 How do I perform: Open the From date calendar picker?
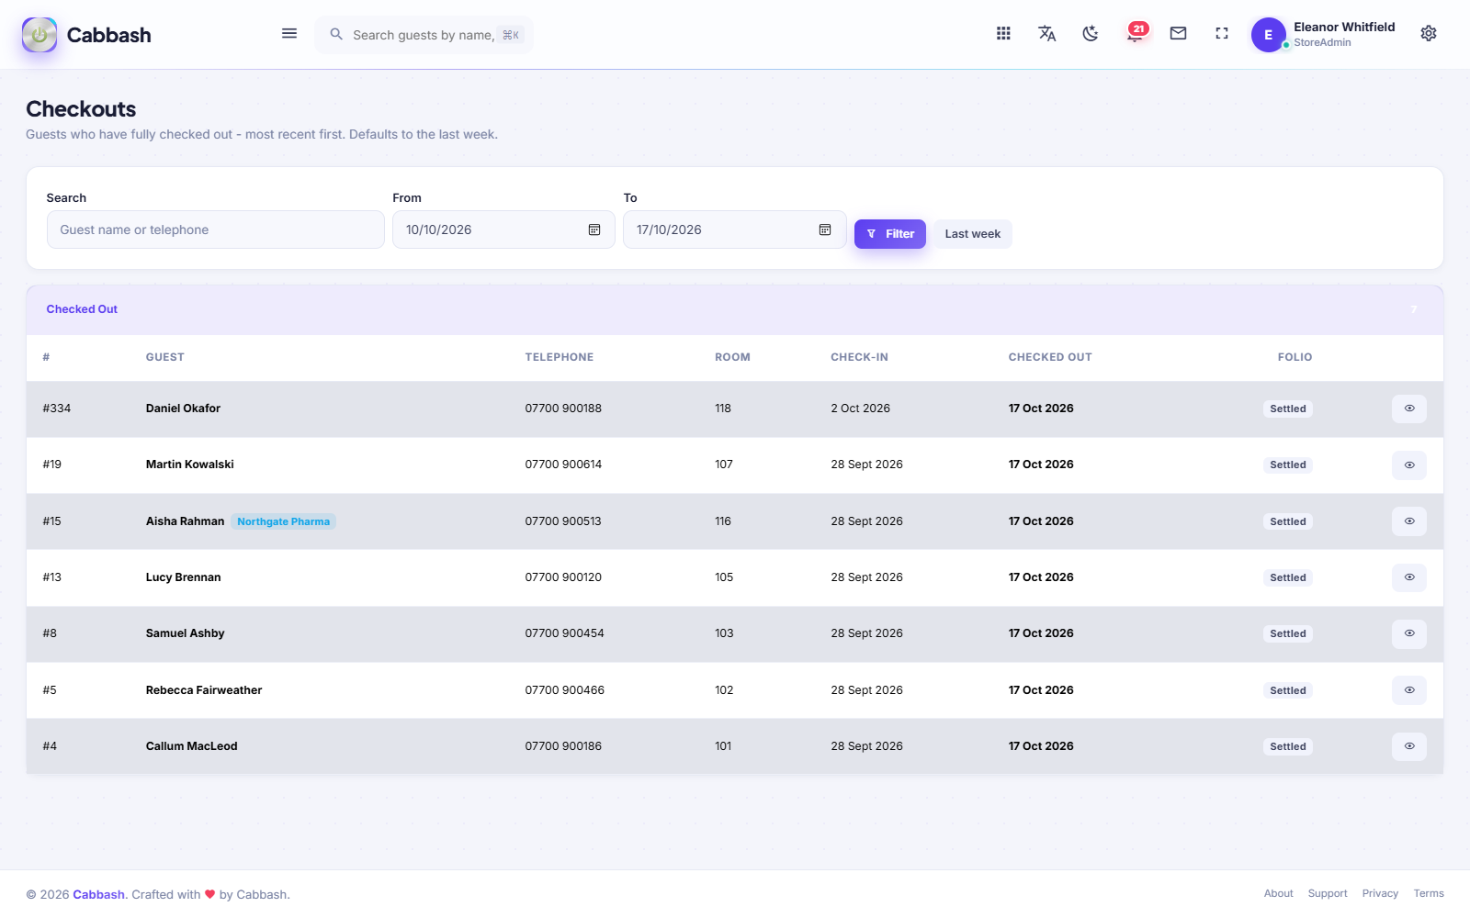click(594, 229)
